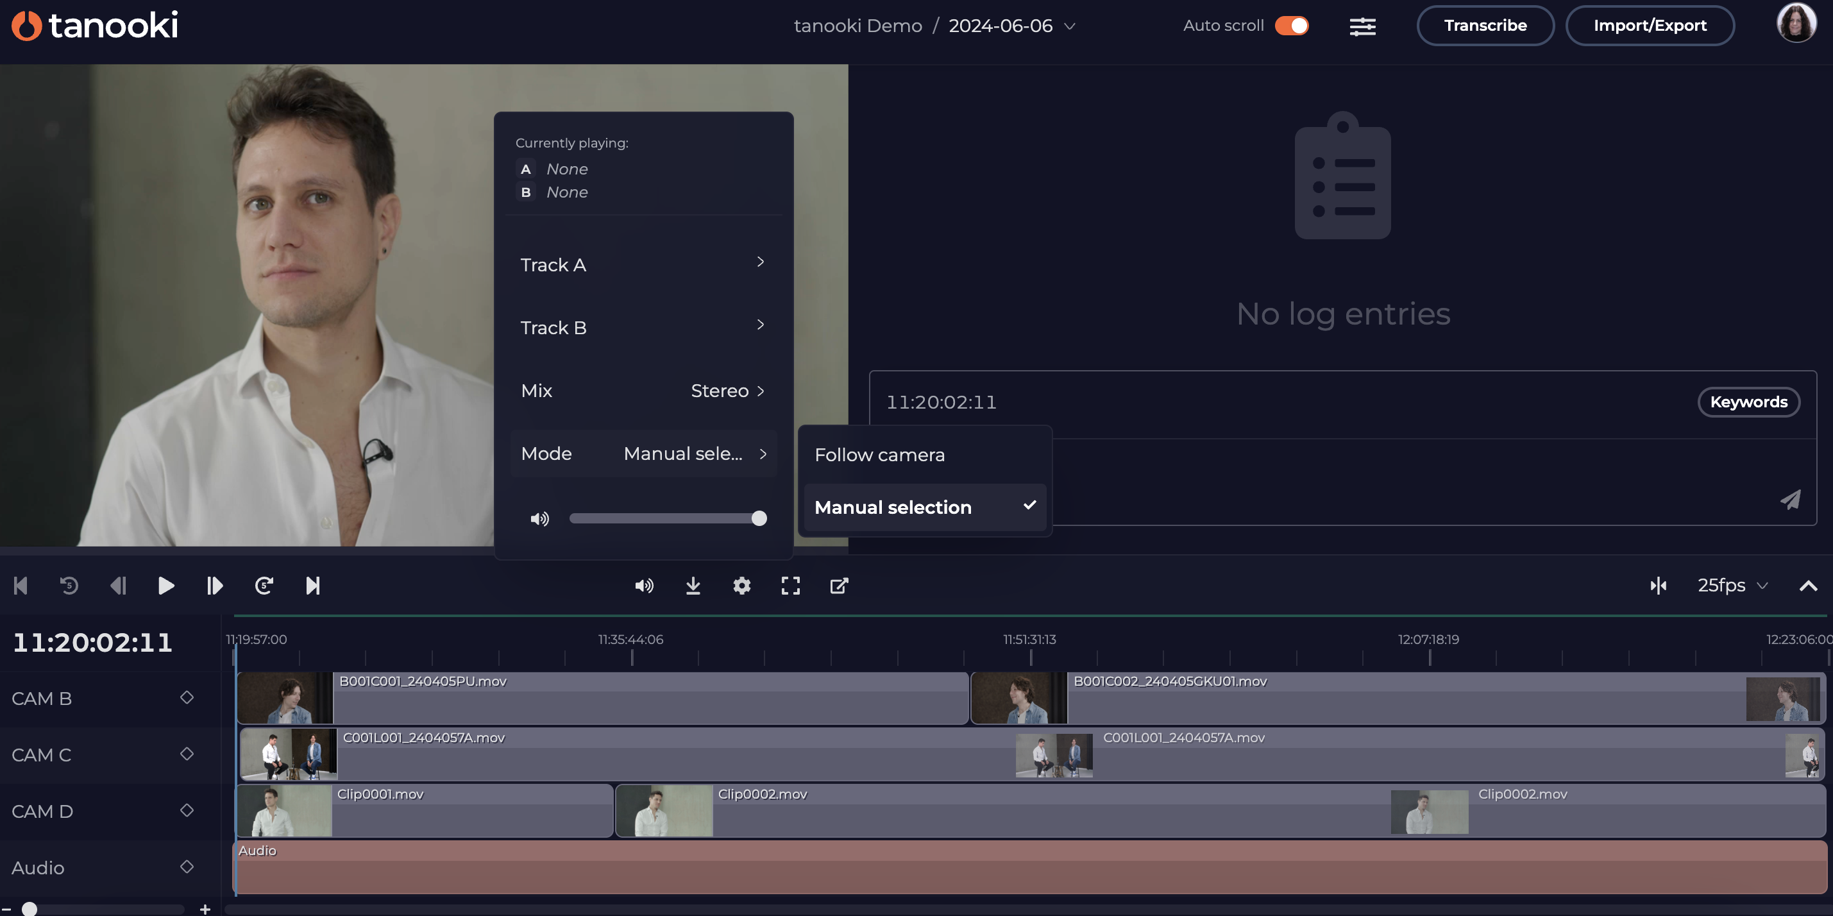Toggle the CAM B diamond marker

[x=187, y=697]
